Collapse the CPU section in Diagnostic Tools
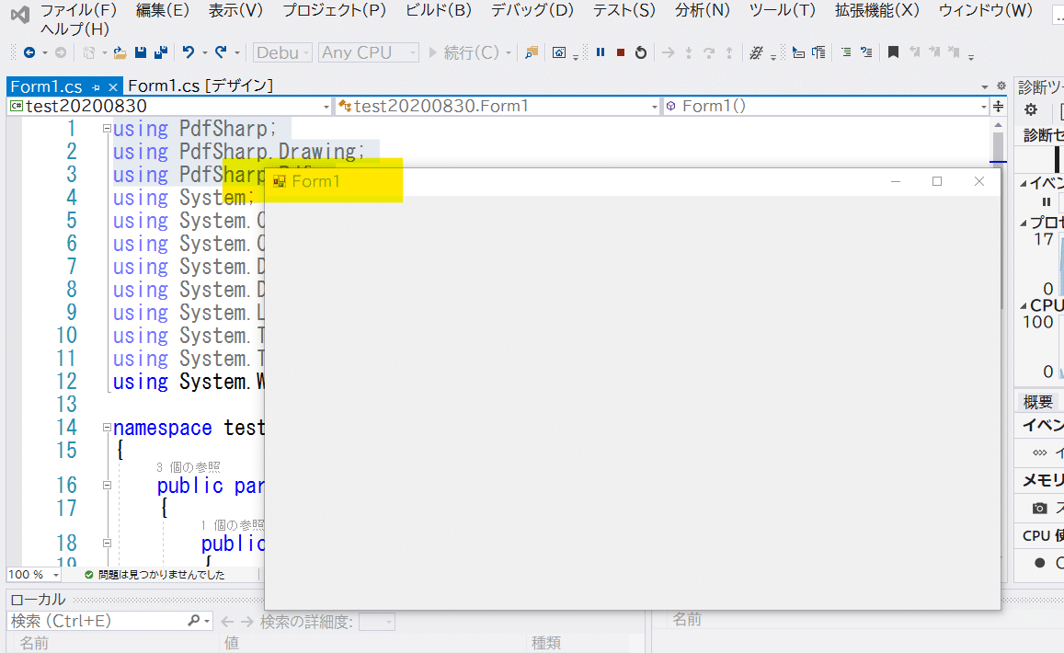The height and width of the screenshot is (653, 1064). coord(1024,304)
